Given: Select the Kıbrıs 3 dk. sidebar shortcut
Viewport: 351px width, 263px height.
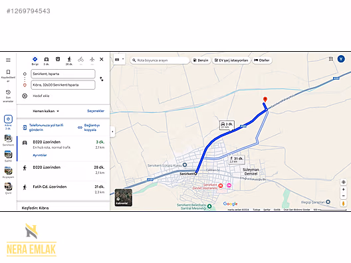Looking at the screenshot, I should coord(8,122).
